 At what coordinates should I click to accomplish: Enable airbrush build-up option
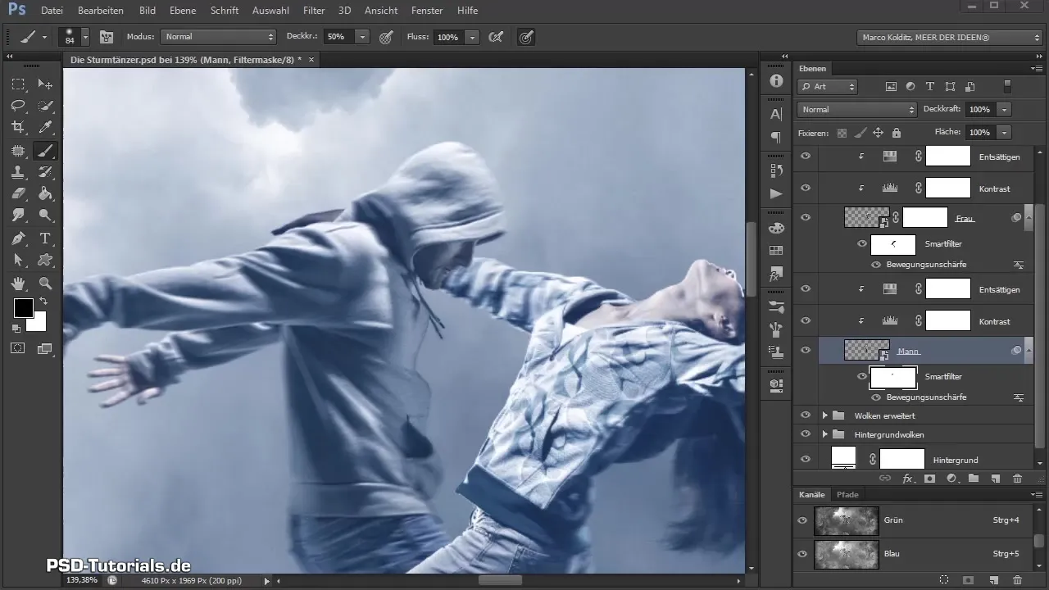tap(496, 37)
